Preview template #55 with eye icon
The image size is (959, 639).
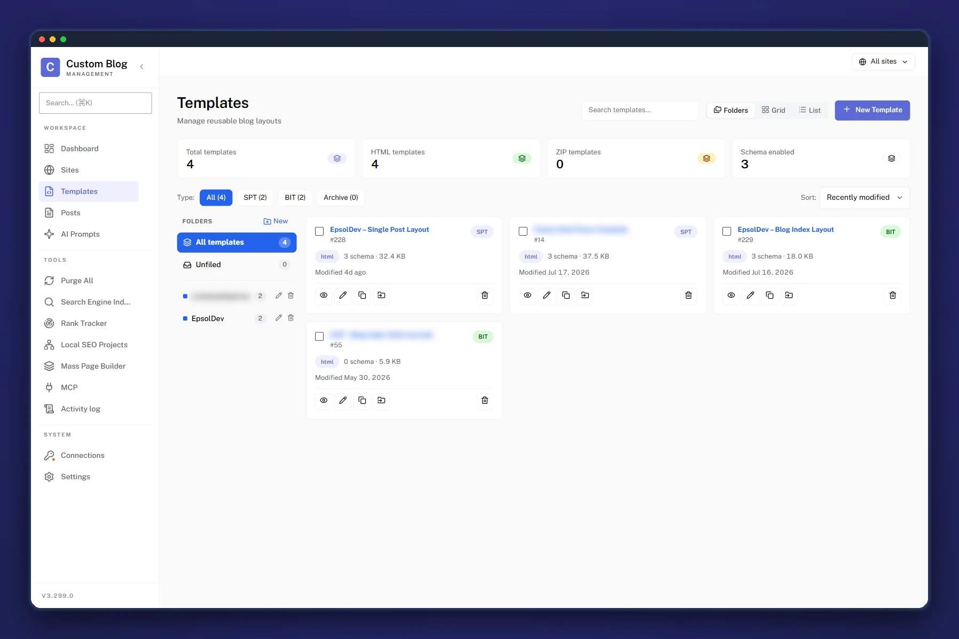pos(324,401)
